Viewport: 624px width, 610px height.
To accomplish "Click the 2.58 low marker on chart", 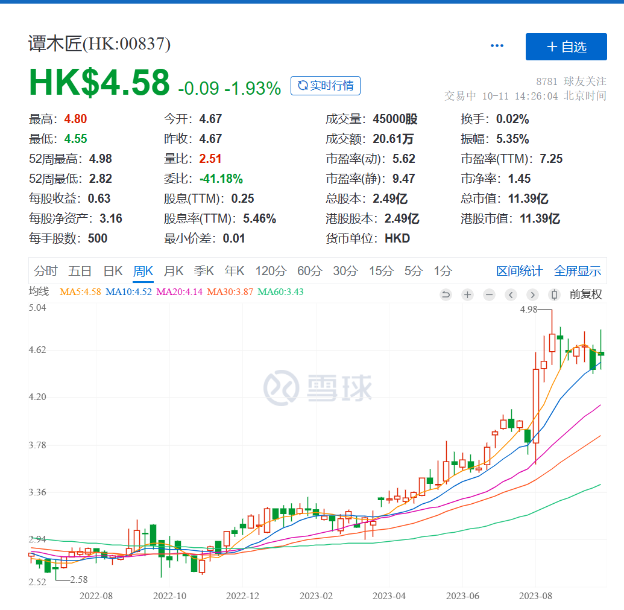I will pos(79,580).
